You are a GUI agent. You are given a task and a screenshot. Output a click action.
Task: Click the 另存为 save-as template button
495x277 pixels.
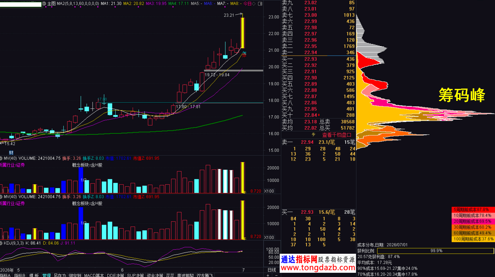click(60, 275)
